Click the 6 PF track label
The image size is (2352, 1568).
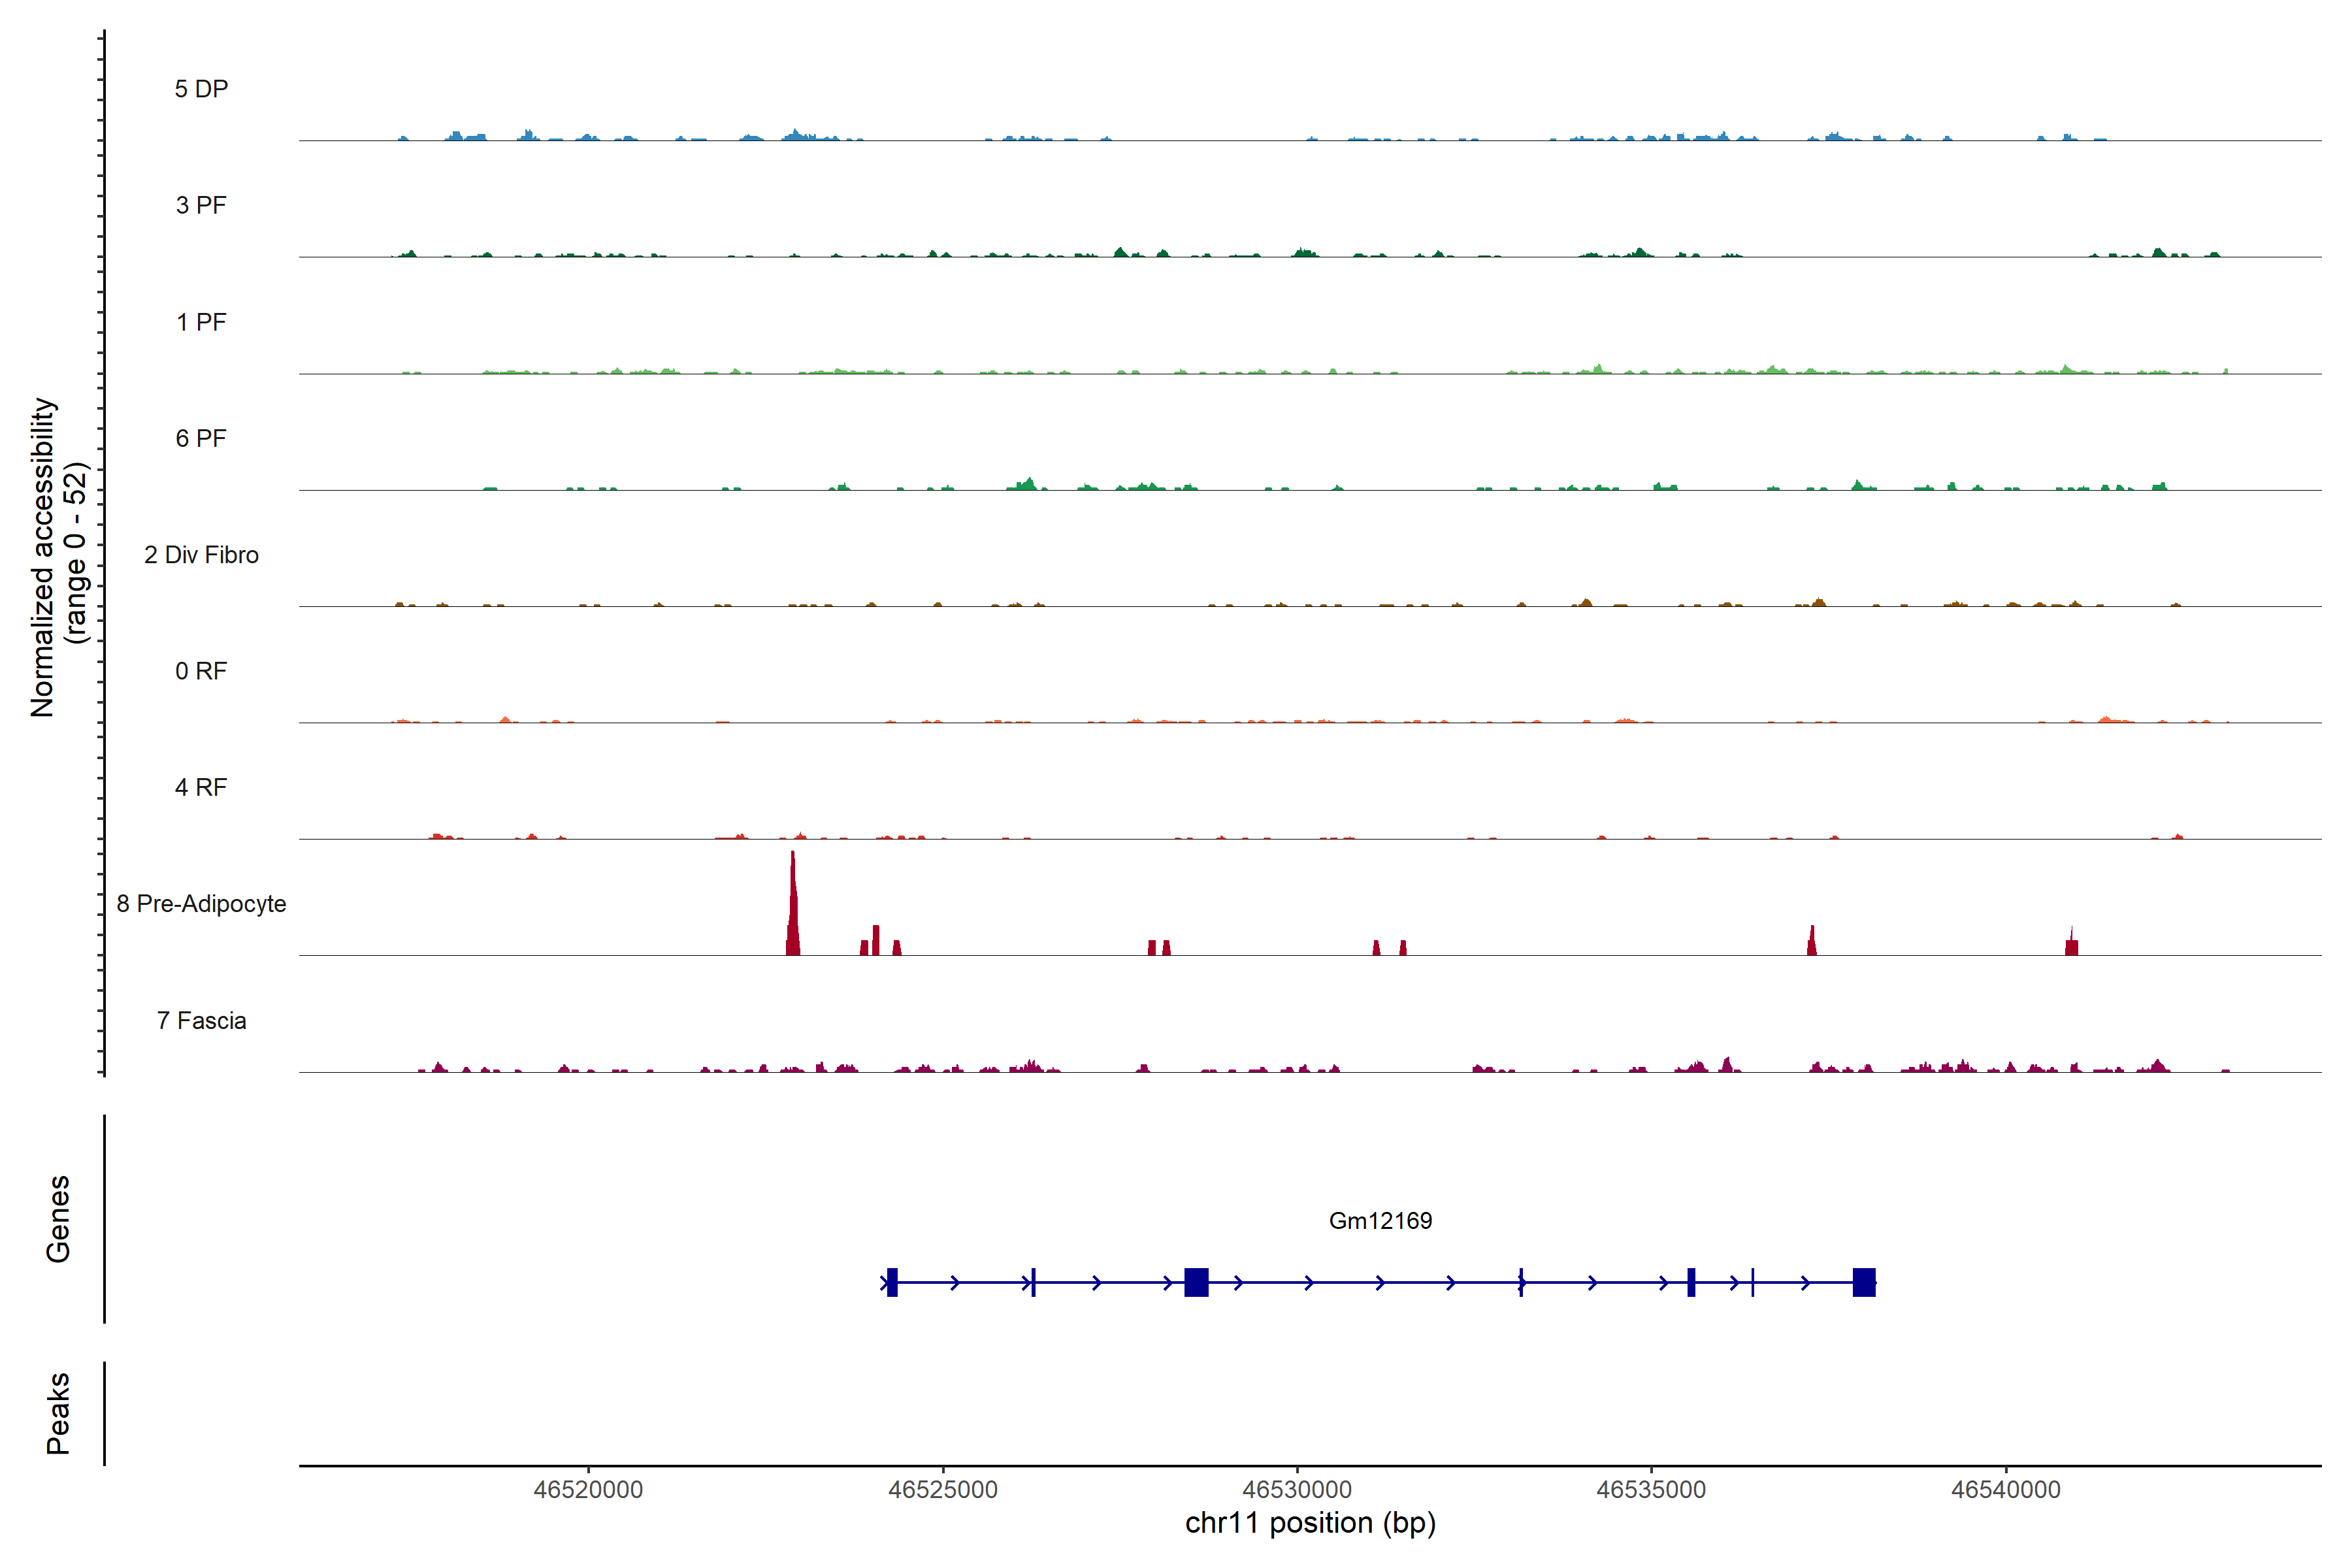[x=201, y=438]
